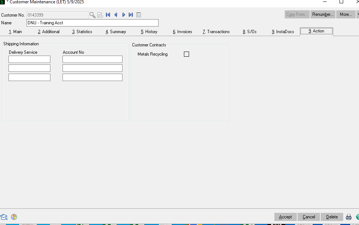Click the Customer No. lookup magnifier icon
Screen dimensions: 359x225
pos(93,15)
